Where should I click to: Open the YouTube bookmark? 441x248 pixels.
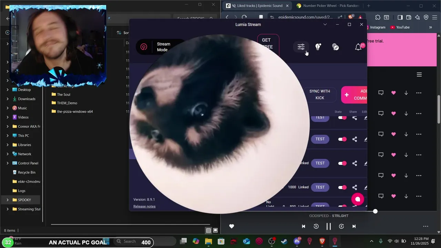pyautogui.click(x=400, y=27)
